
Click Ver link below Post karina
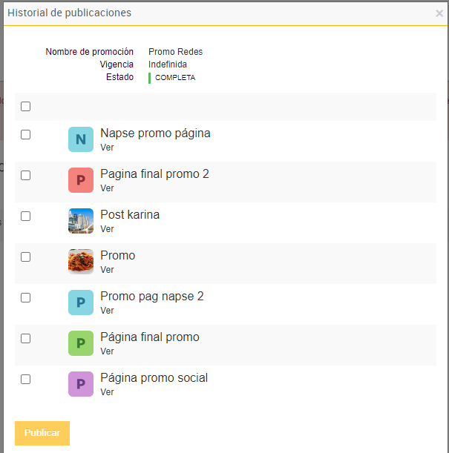(107, 229)
